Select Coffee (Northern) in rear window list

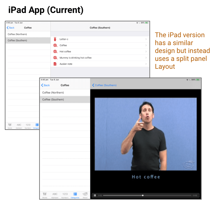[x=28, y=34]
